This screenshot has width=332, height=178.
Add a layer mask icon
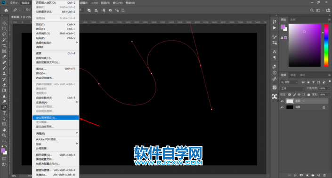click(x=301, y=175)
